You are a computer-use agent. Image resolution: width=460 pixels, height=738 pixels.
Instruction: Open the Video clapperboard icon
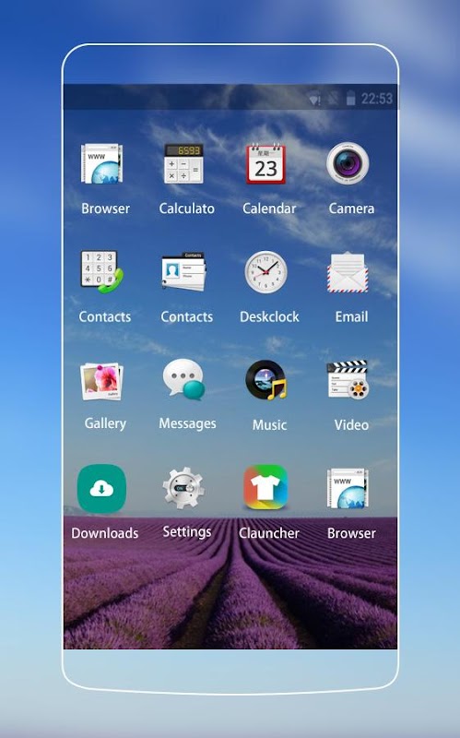(348, 380)
